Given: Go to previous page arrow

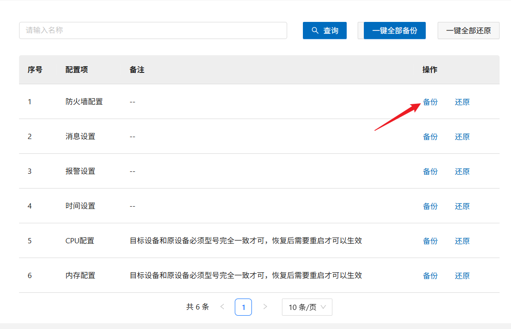Looking at the screenshot, I should [222, 307].
